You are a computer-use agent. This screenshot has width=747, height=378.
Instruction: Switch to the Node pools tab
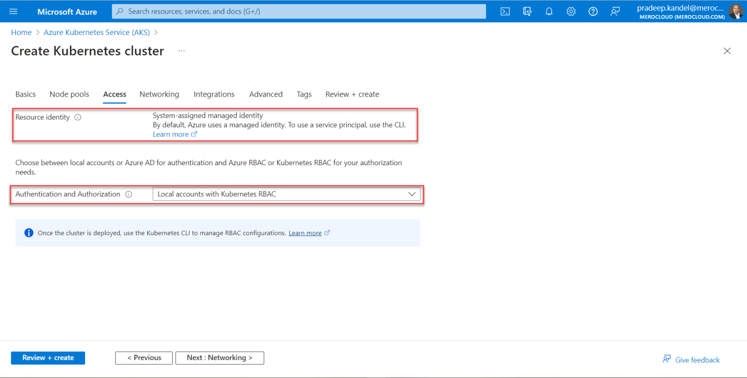pos(69,94)
